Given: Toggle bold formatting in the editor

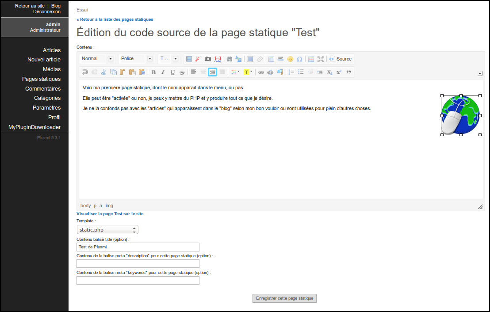Looking at the screenshot, I should point(153,72).
